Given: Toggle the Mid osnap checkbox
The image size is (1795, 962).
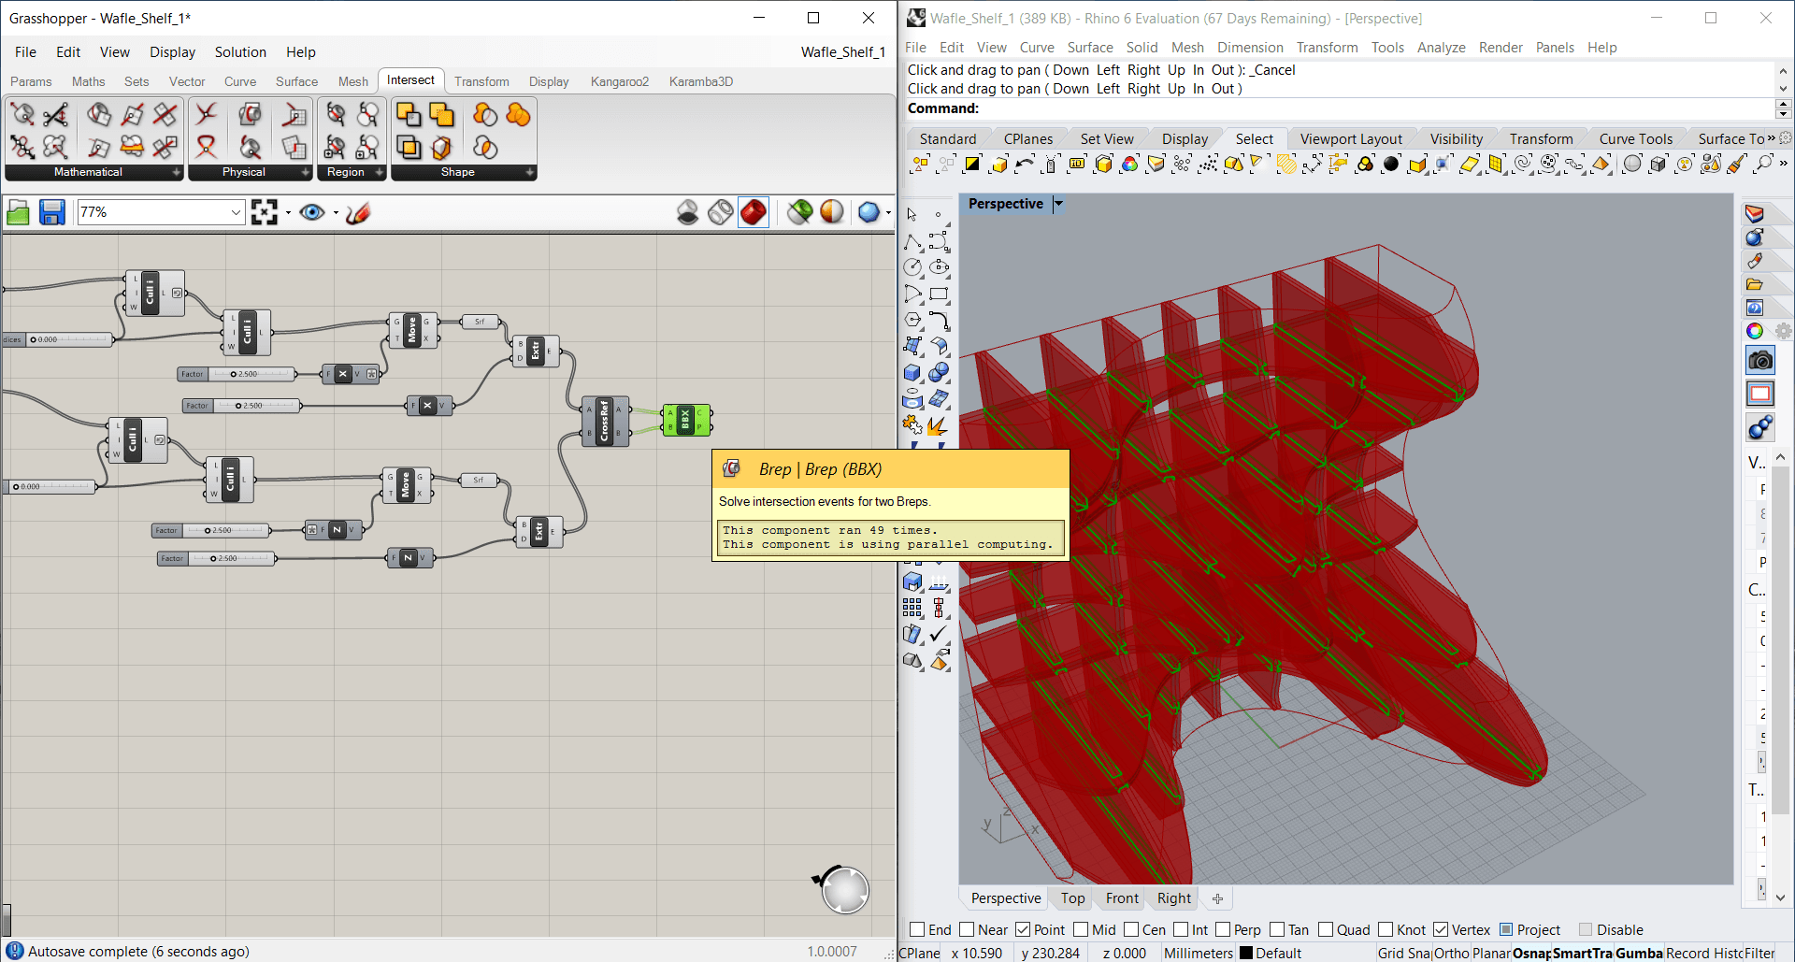Looking at the screenshot, I should (x=1081, y=929).
